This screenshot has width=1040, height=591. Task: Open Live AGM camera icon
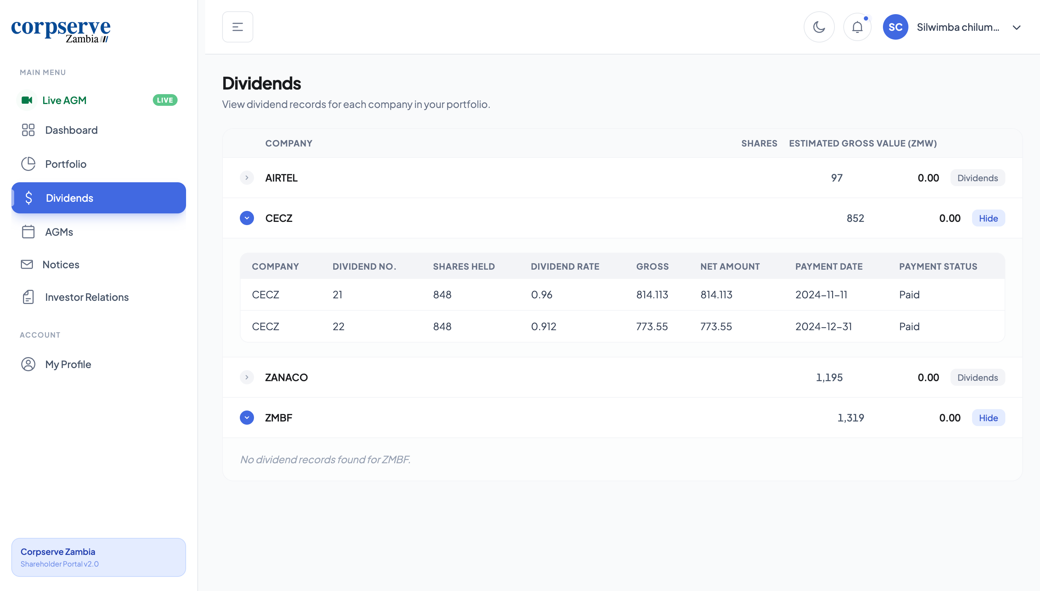[27, 100]
